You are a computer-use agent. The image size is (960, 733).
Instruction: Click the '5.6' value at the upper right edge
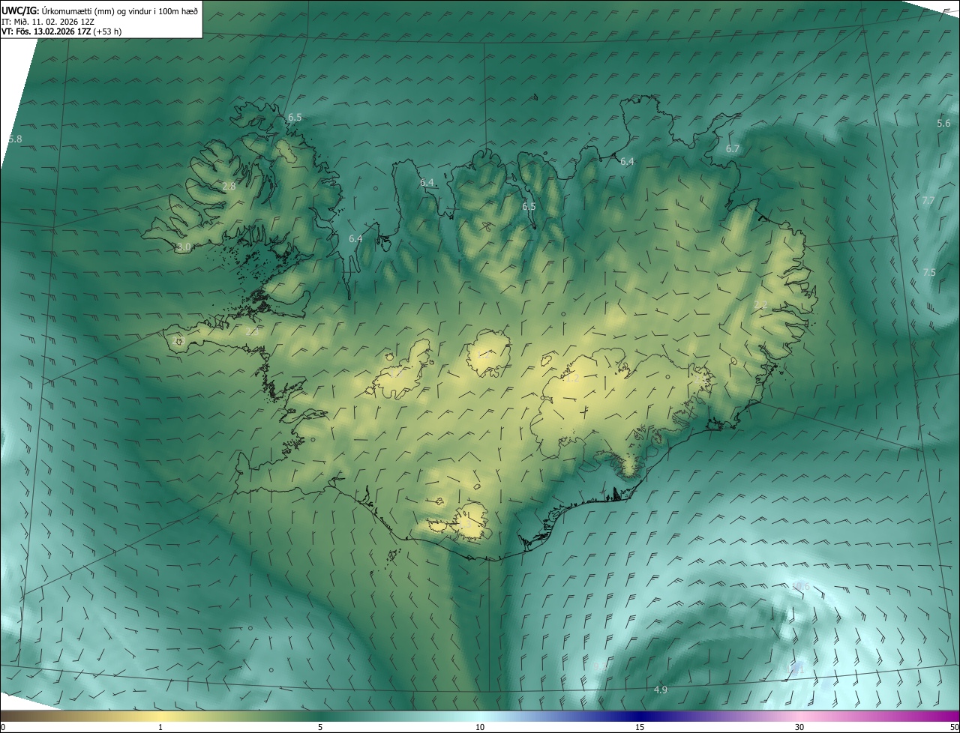click(943, 124)
